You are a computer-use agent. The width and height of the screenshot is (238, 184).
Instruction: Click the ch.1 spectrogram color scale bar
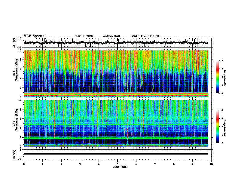point(218,77)
